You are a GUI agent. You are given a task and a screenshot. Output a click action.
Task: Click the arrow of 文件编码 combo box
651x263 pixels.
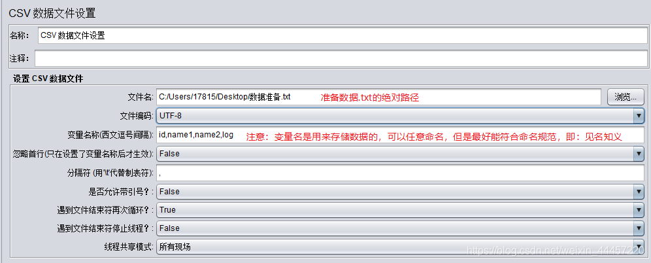[x=639, y=116]
